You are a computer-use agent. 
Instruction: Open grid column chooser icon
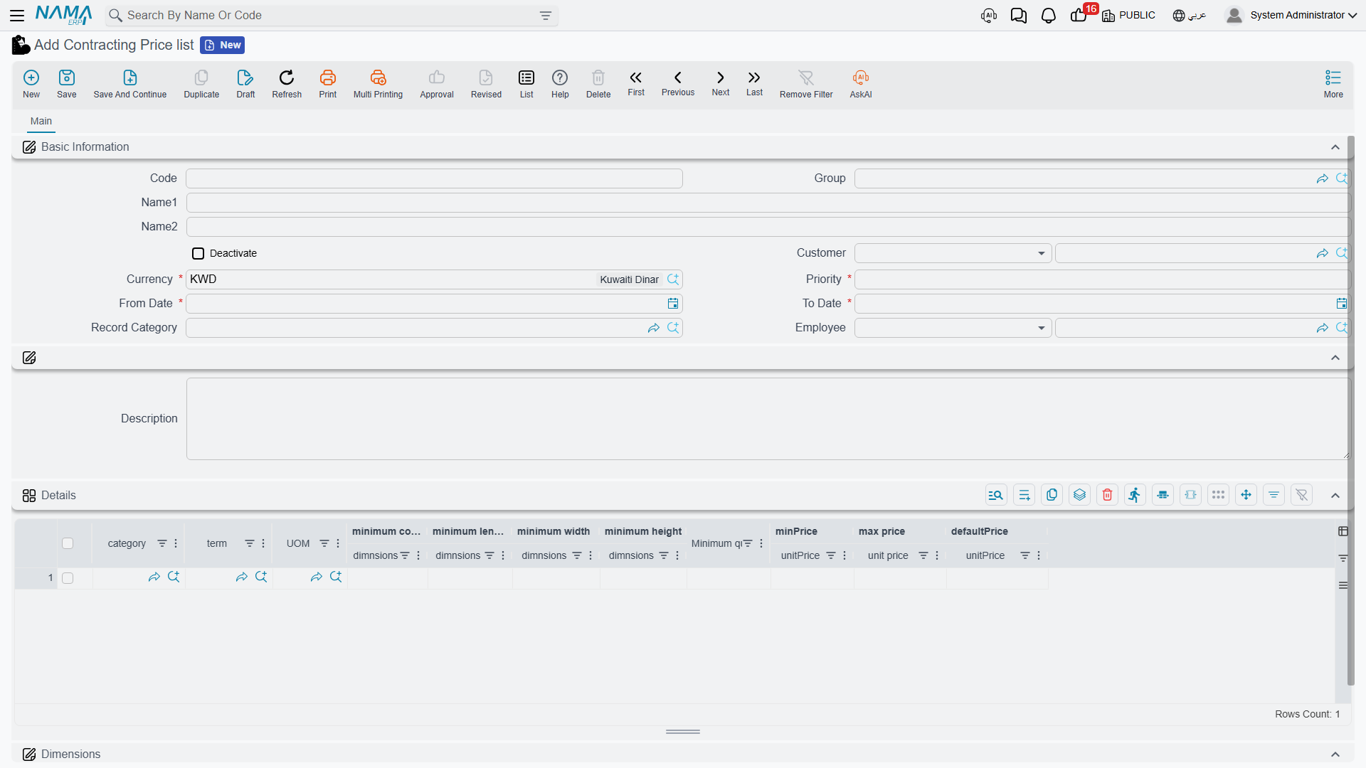coord(1343,531)
